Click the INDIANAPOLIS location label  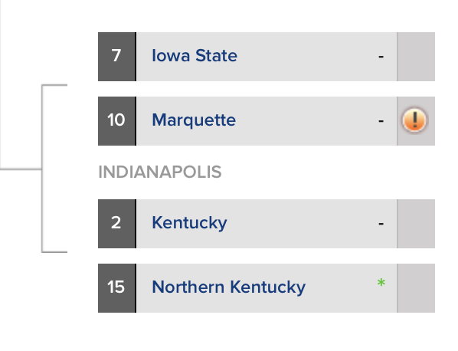160,172
